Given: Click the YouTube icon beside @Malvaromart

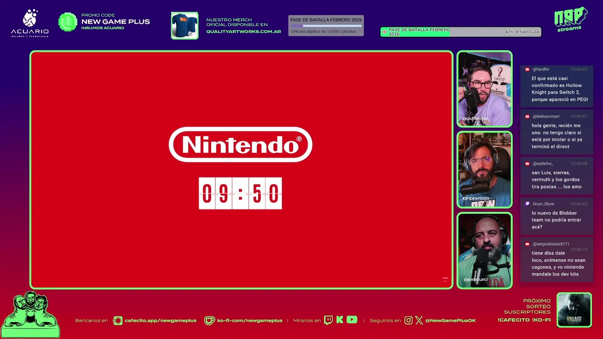Looking at the screenshot, I should coord(527,116).
